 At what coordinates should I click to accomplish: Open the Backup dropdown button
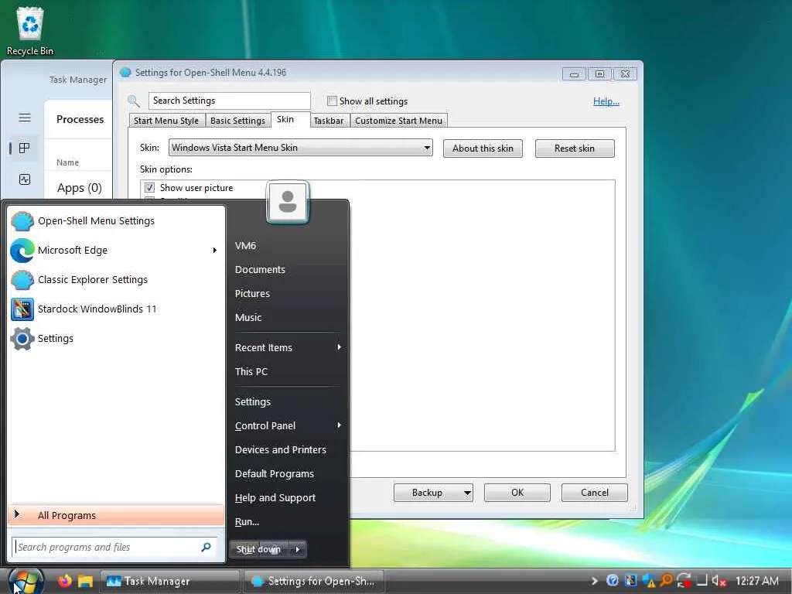coord(467,493)
